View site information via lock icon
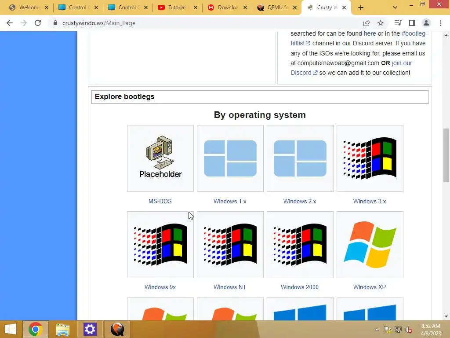This screenshot has width=450, height=338. coord(55,23)
